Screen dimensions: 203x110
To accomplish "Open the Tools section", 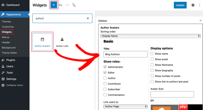I will coord(10,73).
